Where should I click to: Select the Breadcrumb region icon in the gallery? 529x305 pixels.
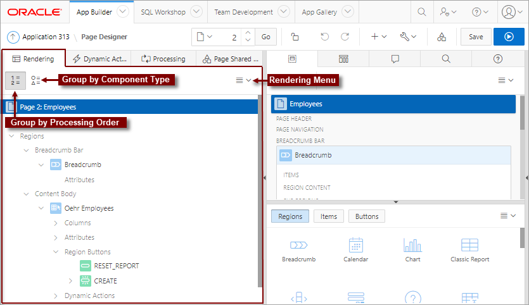(298, 245)
